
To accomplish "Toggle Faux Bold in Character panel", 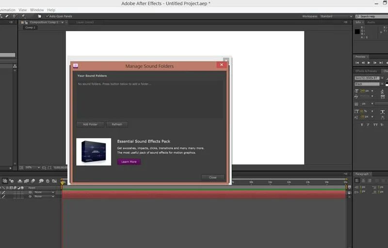I will 362,125.
